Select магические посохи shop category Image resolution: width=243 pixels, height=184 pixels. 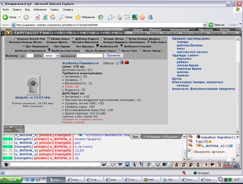[x=192, y=52]
